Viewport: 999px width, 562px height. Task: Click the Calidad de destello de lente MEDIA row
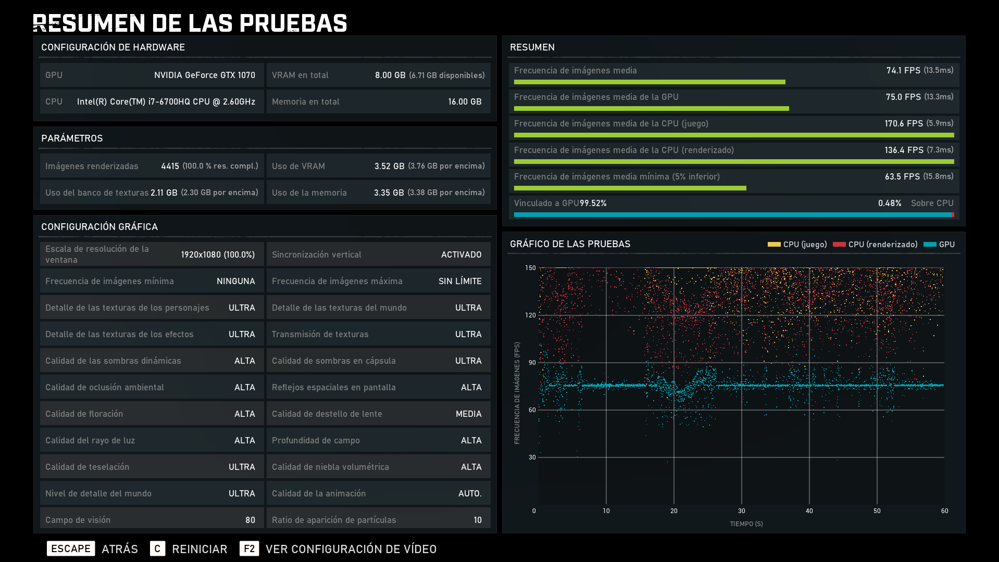[x=378, y=414]
